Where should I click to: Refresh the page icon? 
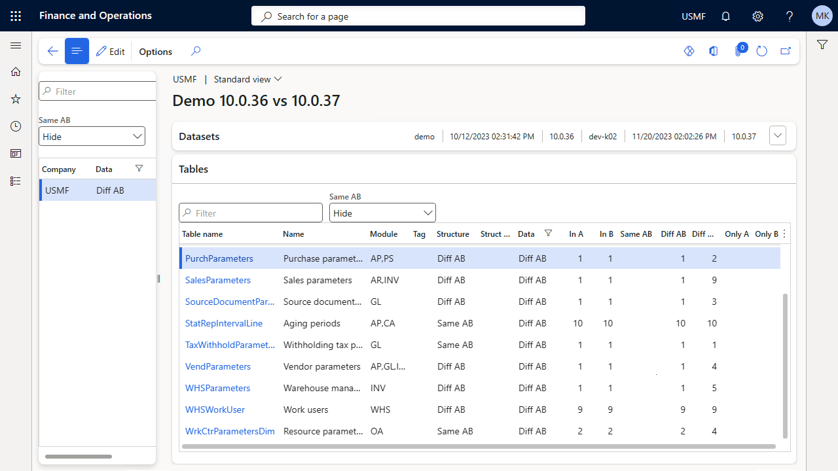761,51
